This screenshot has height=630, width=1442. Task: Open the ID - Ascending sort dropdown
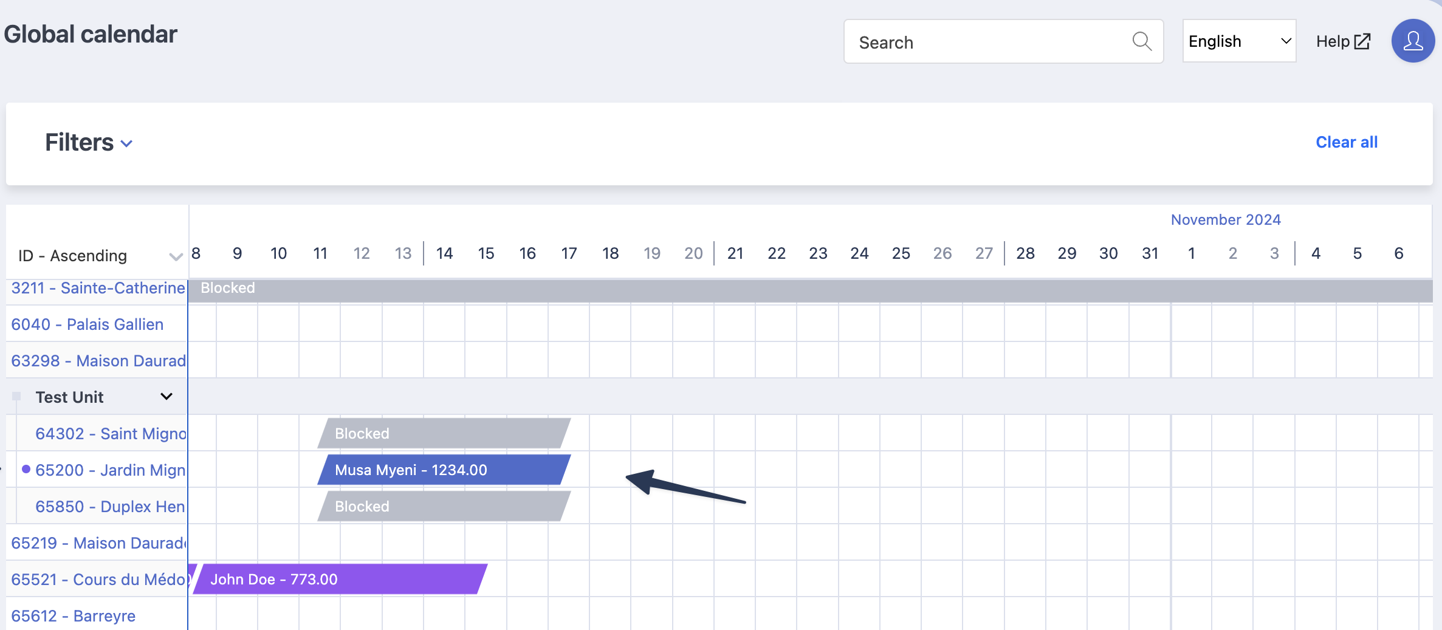pyautogui.click(x=100, y=256)
